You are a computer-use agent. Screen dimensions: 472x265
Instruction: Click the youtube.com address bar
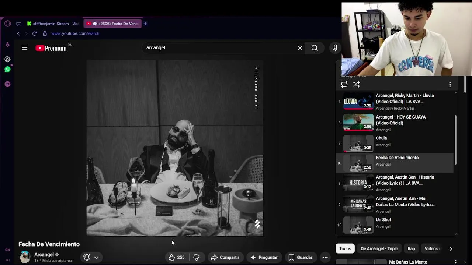pyautogui.click(x=75, y=33)
